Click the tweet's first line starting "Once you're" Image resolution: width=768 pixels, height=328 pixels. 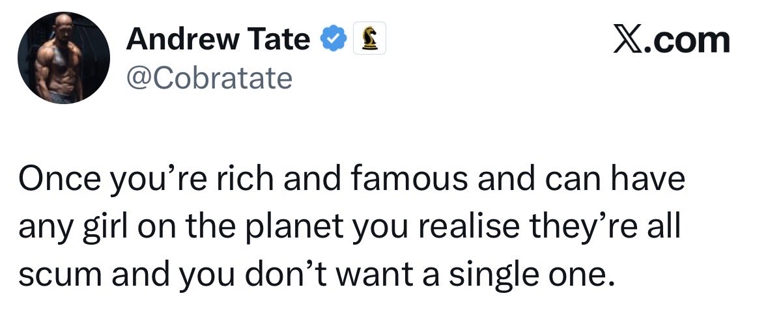pyautogui.click(x=351, y=181)
